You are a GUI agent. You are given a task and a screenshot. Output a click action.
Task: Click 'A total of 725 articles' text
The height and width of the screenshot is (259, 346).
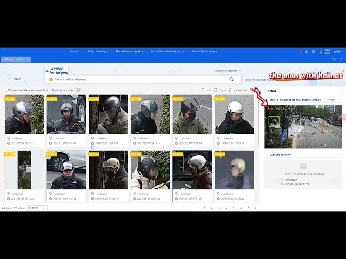(x=14, y=208)
